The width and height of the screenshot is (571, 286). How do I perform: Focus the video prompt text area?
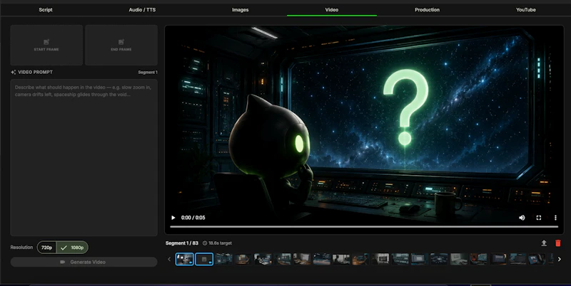pyautogui.click(x=84, y=157)
